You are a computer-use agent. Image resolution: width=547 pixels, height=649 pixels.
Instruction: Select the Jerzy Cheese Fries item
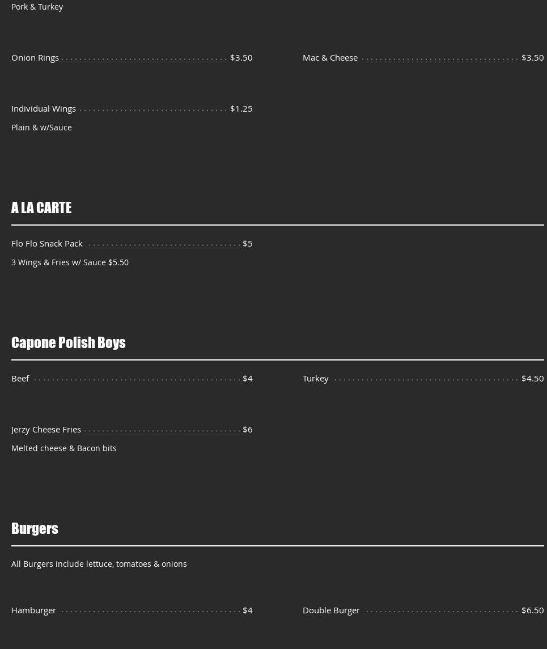tap(46, 429)
